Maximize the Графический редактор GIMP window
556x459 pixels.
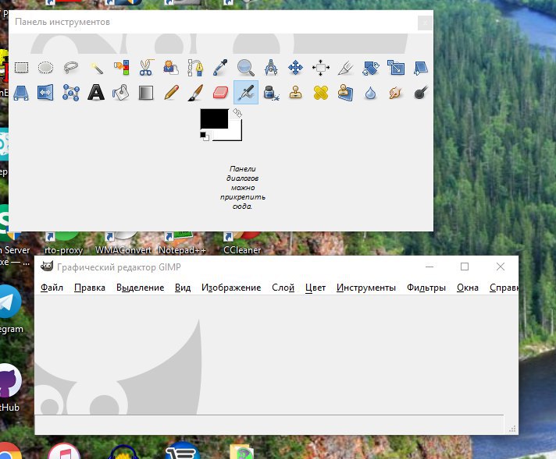coord(465,267)
